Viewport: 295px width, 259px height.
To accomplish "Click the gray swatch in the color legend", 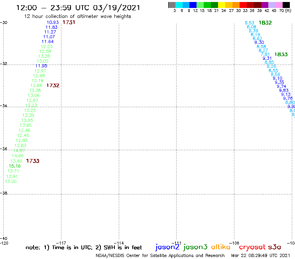I will click(172, 5).
